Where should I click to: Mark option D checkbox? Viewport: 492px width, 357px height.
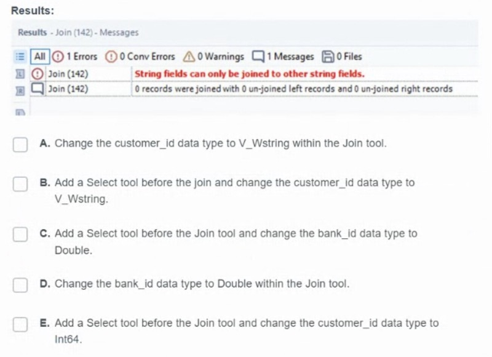20,284
